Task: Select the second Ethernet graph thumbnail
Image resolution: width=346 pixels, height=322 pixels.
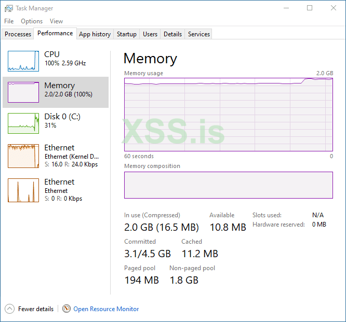Action: click(23, 190)
